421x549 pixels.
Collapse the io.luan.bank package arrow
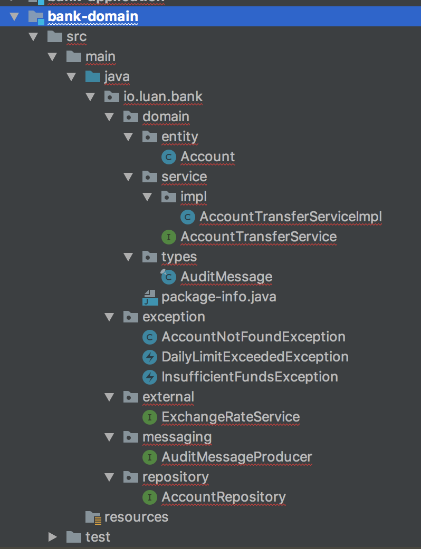(90, 96)
